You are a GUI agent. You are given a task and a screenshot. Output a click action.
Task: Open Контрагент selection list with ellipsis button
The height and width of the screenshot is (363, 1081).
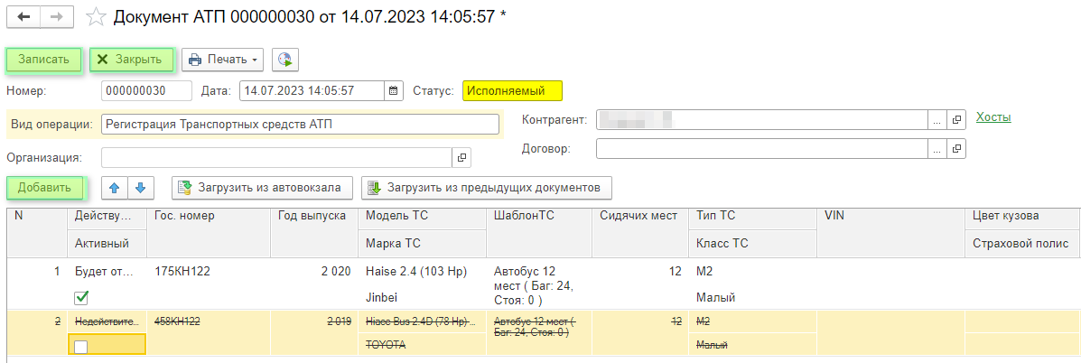(x=937, y=119)
